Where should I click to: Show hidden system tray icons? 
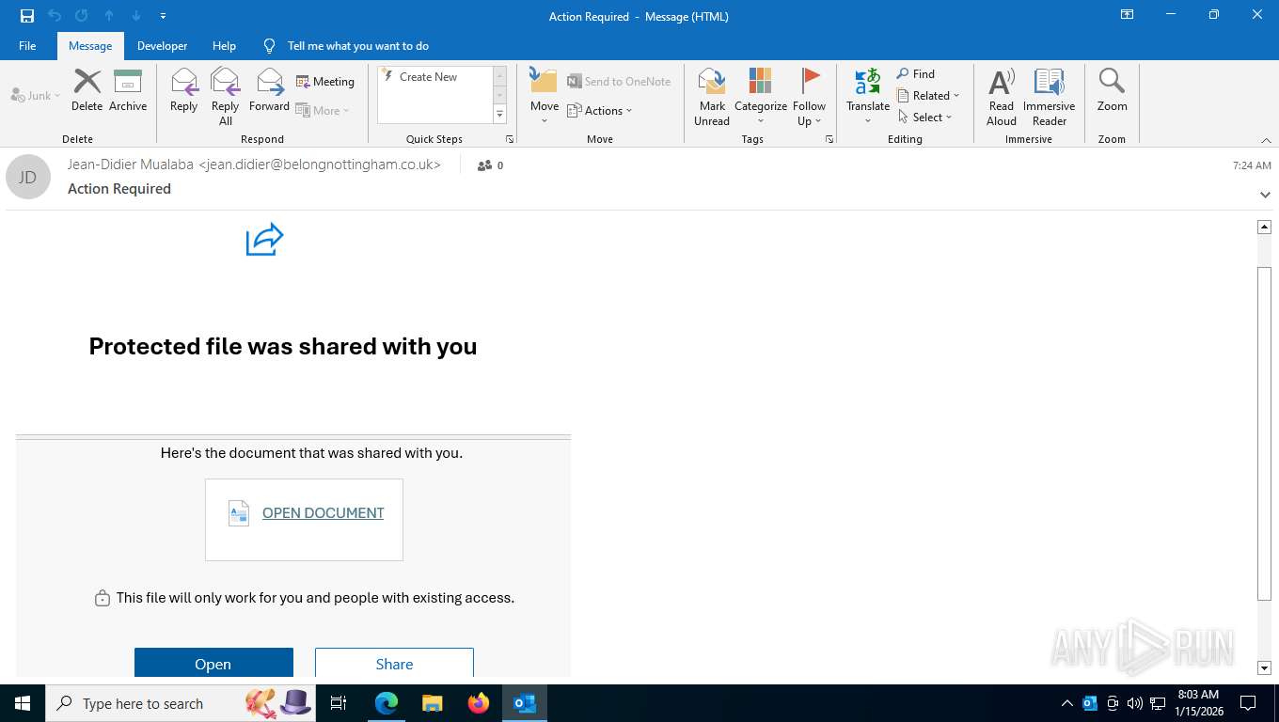[x=1066, y=703]
